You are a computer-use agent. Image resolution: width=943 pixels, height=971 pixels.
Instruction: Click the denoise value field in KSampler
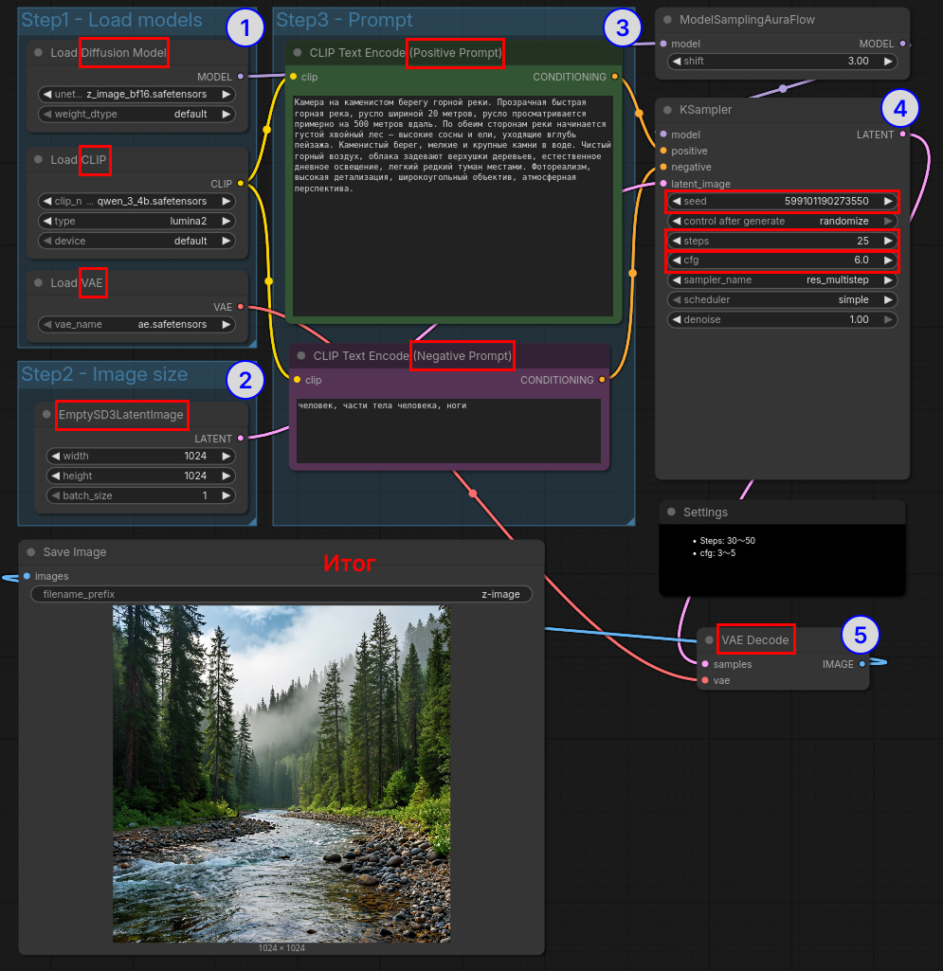coord(781,320)
